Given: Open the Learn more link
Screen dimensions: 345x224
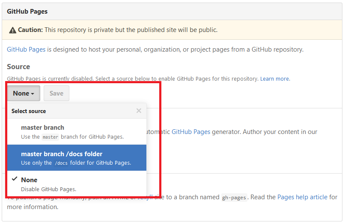Looking at the screenshot, I should 275,79.
